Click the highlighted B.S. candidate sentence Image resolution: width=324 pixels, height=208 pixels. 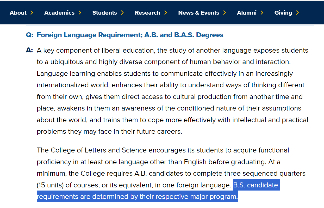pos(158,191)
